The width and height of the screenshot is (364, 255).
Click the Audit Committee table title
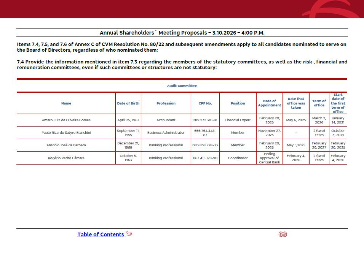[182, 86]
